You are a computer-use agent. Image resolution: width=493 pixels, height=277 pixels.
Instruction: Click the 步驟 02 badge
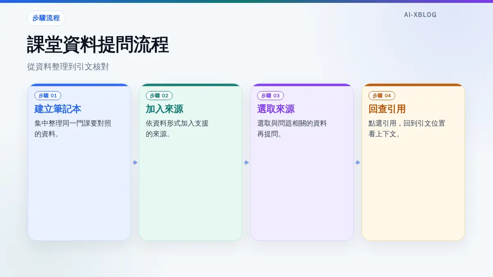(x=159, y=96)
